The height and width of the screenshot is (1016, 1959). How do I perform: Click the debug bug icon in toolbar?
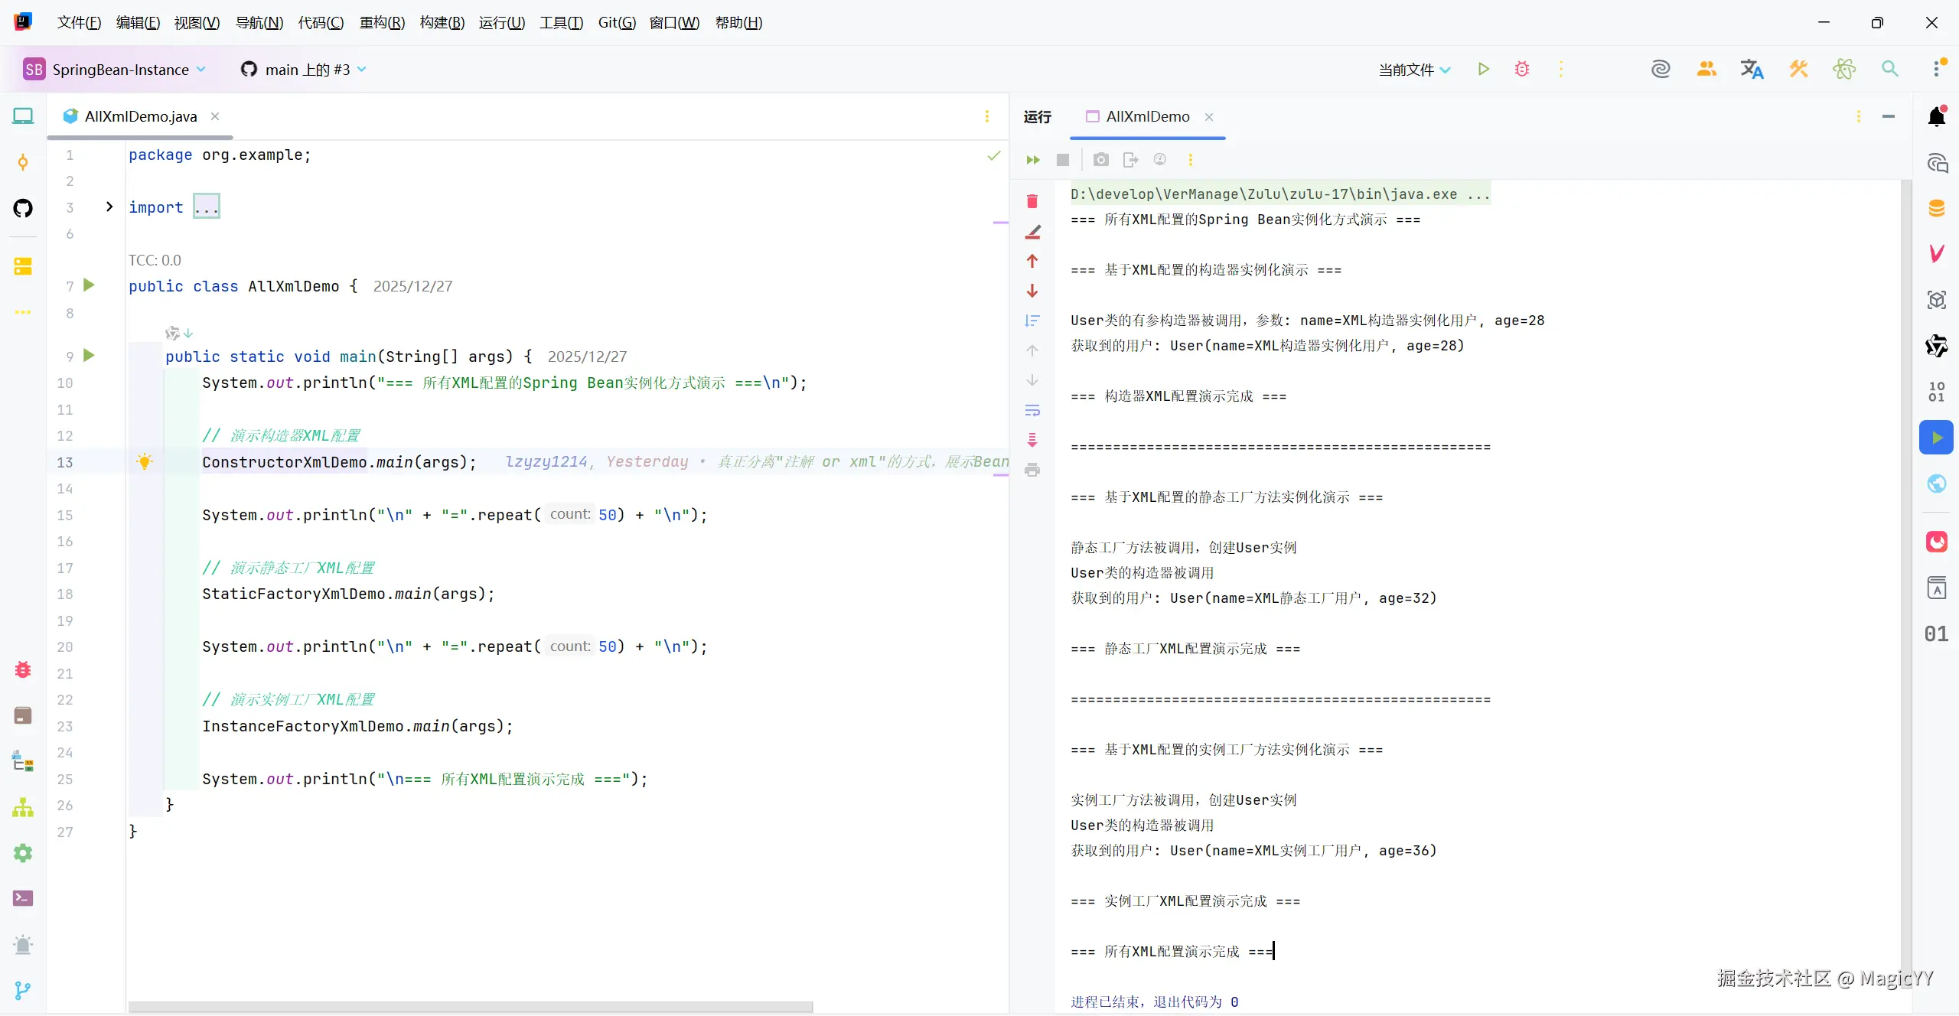click(1522, 70)
